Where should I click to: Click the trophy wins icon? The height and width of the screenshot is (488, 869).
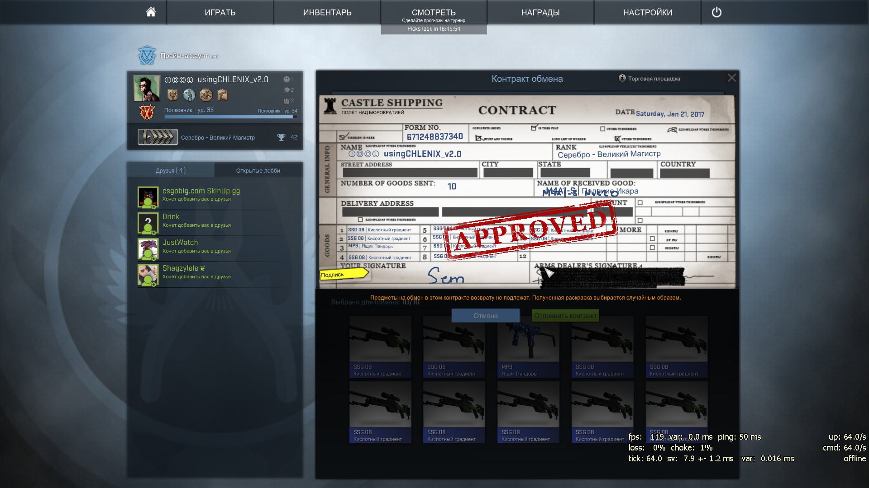281,137
